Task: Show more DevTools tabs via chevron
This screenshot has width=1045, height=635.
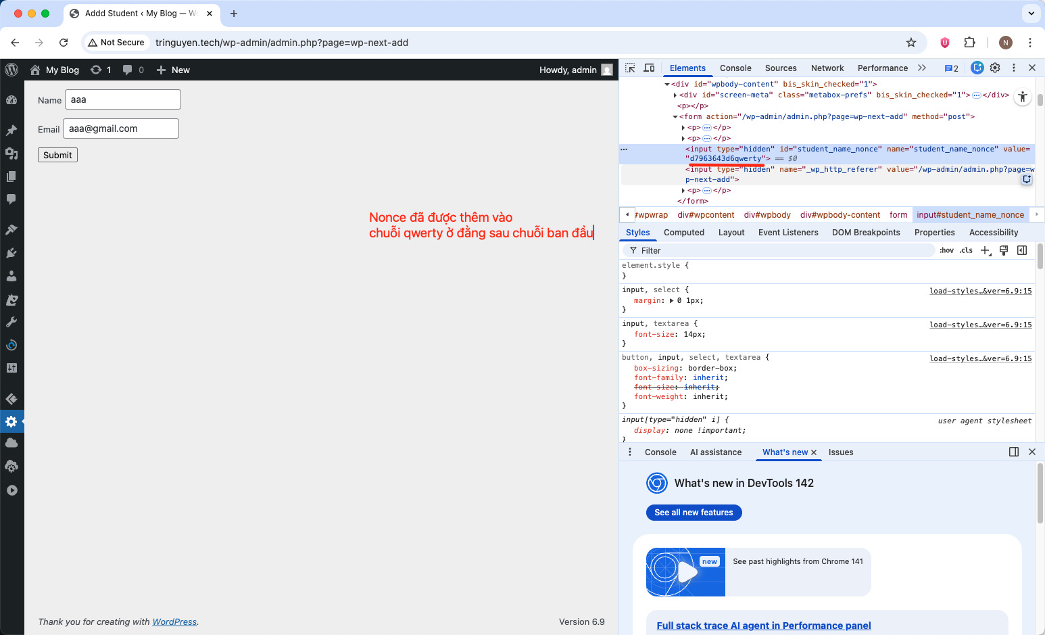Action: click(922, 68)
